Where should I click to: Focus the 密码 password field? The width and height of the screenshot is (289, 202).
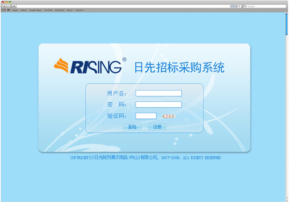[158, 105]
